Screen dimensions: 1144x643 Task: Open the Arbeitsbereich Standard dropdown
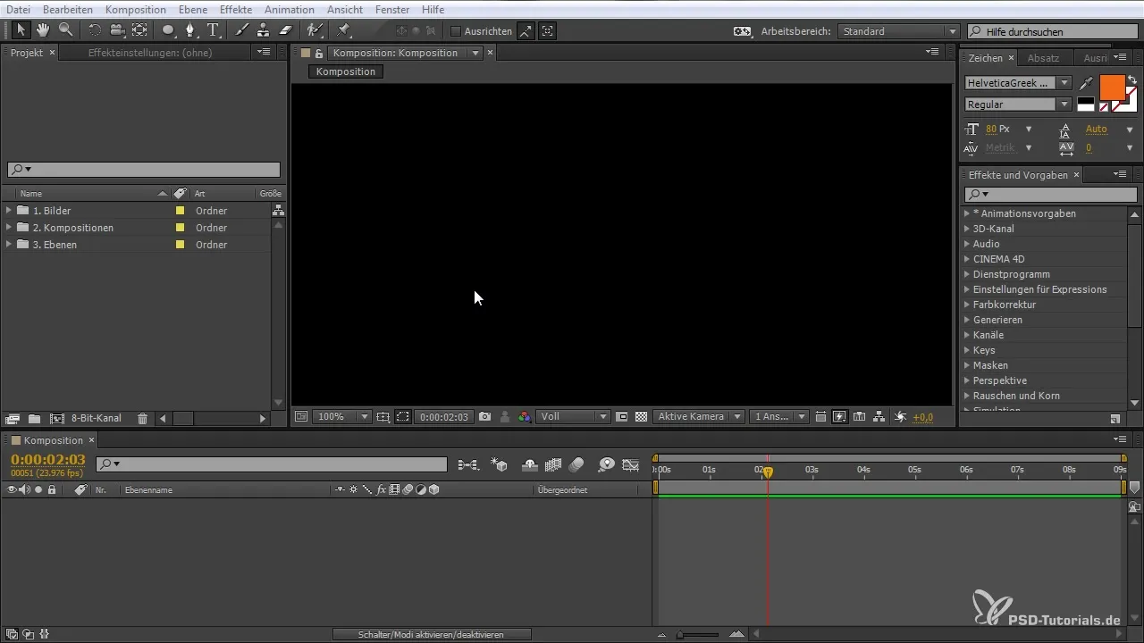[898, 31]
